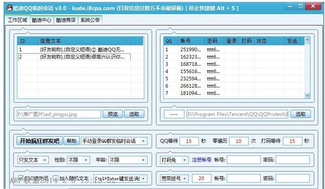Close the 酷迪QQ临时会话 window
Viewport: 325px width, 189px height.
point(313,6)
